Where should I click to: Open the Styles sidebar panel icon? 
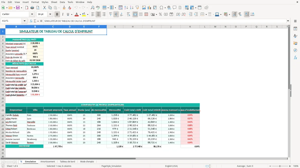pyautogui.click(x=295, y=36)
